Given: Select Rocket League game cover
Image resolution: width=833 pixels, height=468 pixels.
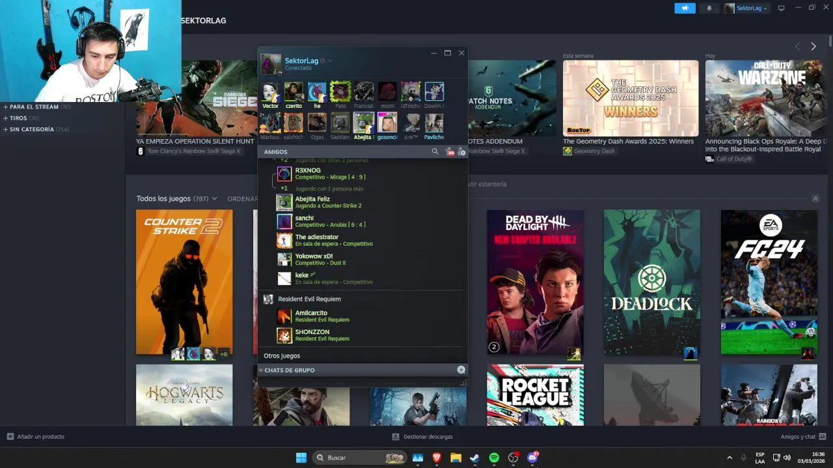Looking at the screenshot, I should pyautogui.click(x=535, y=395).
